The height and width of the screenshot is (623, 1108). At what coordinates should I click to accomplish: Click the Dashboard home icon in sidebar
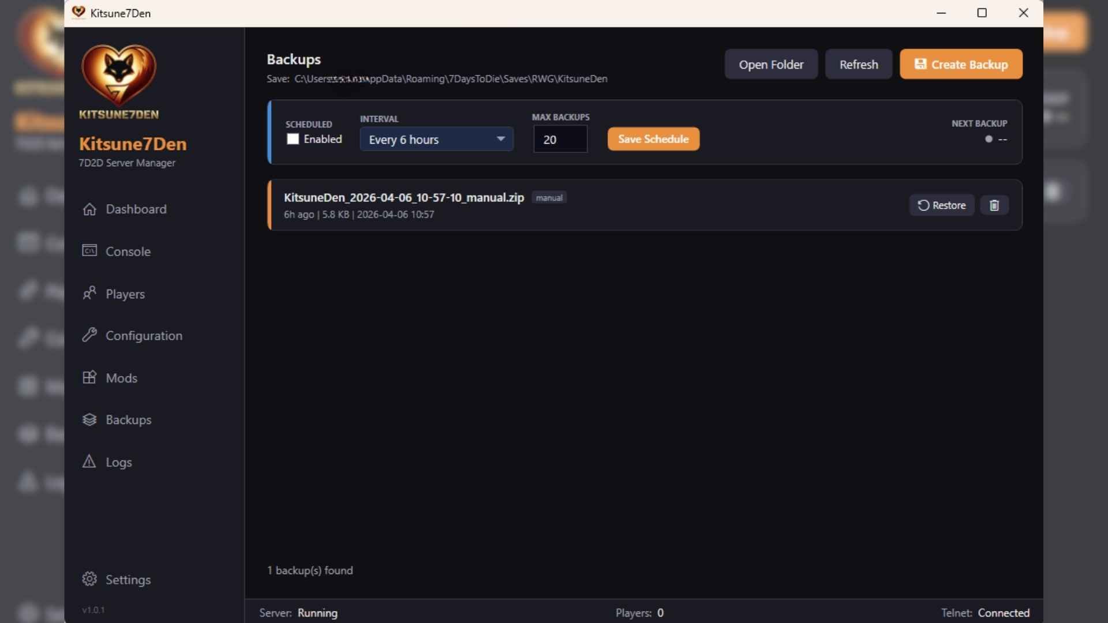coord(89,209)
